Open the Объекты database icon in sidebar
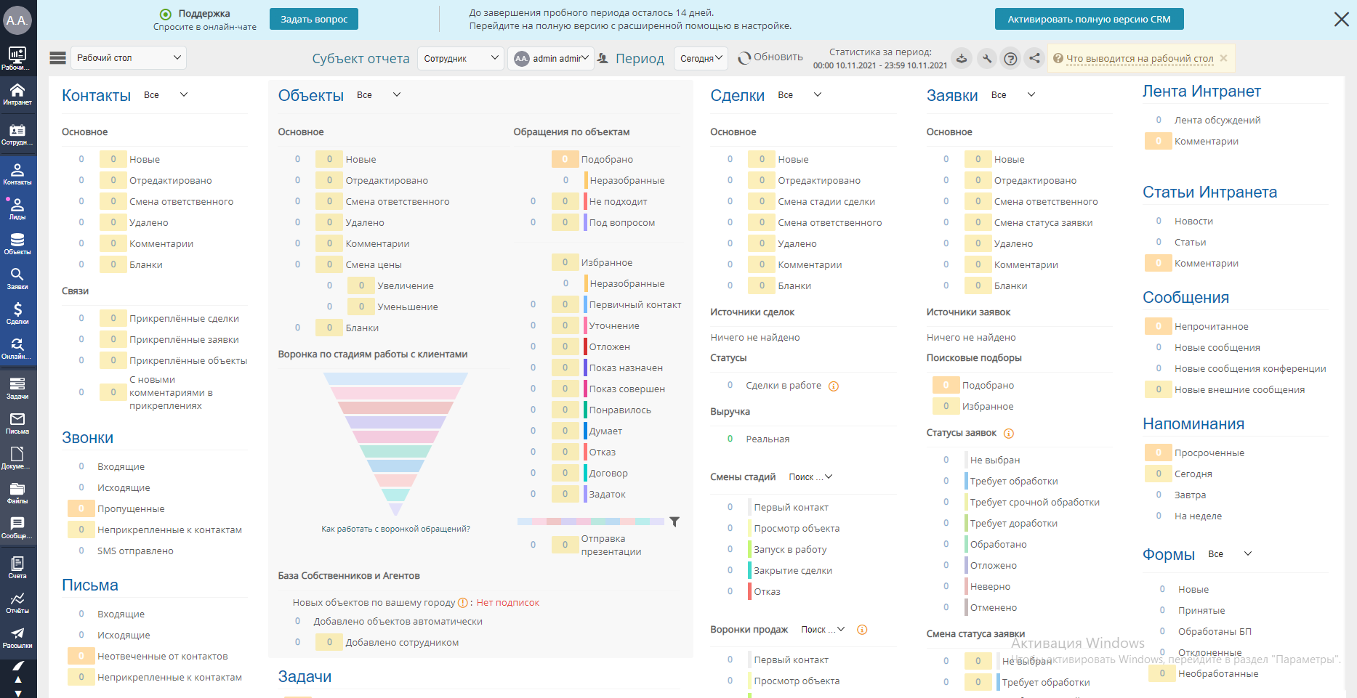 point(17,243)
